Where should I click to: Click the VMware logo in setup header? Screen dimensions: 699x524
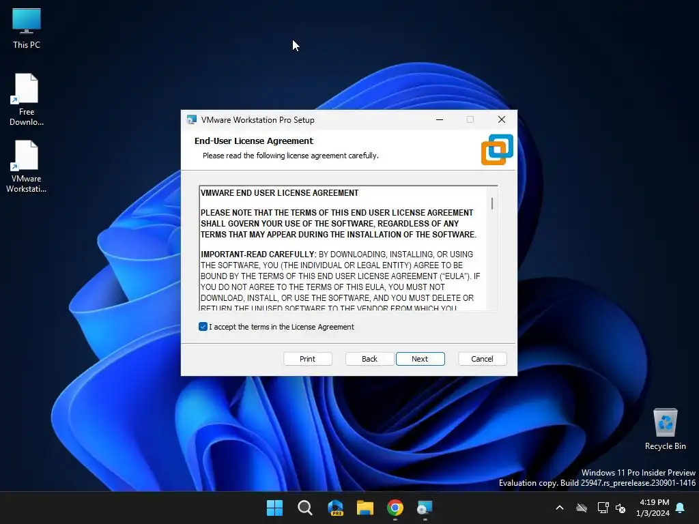pyautogui.click(x=497, y=149)
